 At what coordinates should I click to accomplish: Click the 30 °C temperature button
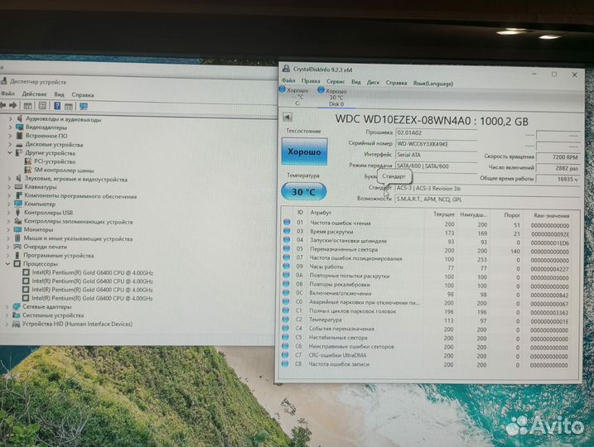pos(303,191)
